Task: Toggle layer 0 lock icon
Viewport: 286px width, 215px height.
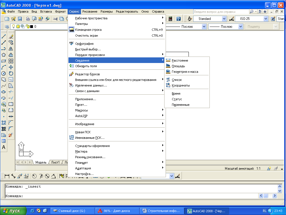Action: point(28,27)
